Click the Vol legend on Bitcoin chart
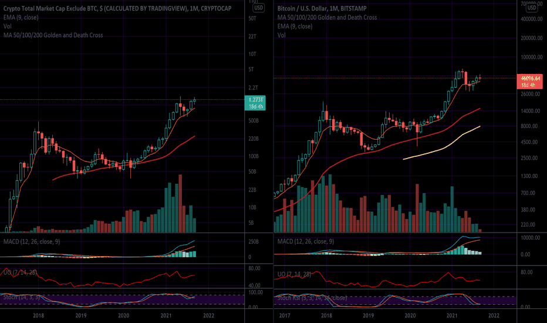This screenshot has width=547, height=323. [282, 35]
